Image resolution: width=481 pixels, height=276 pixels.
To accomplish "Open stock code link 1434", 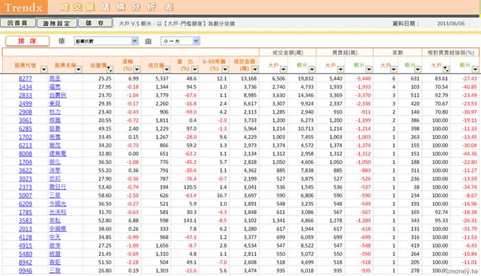I will (x=25, y=87).
